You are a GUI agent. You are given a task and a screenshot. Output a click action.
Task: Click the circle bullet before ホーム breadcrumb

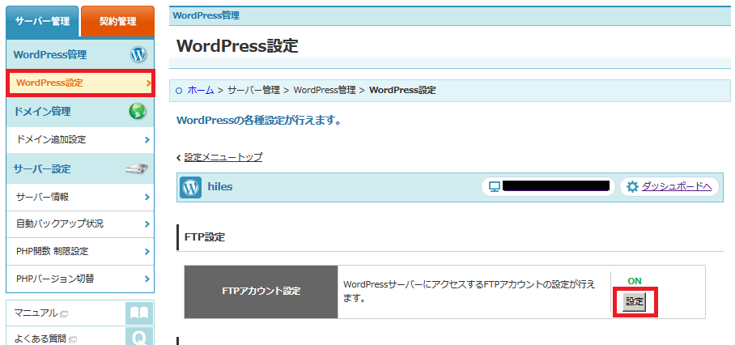179,91
